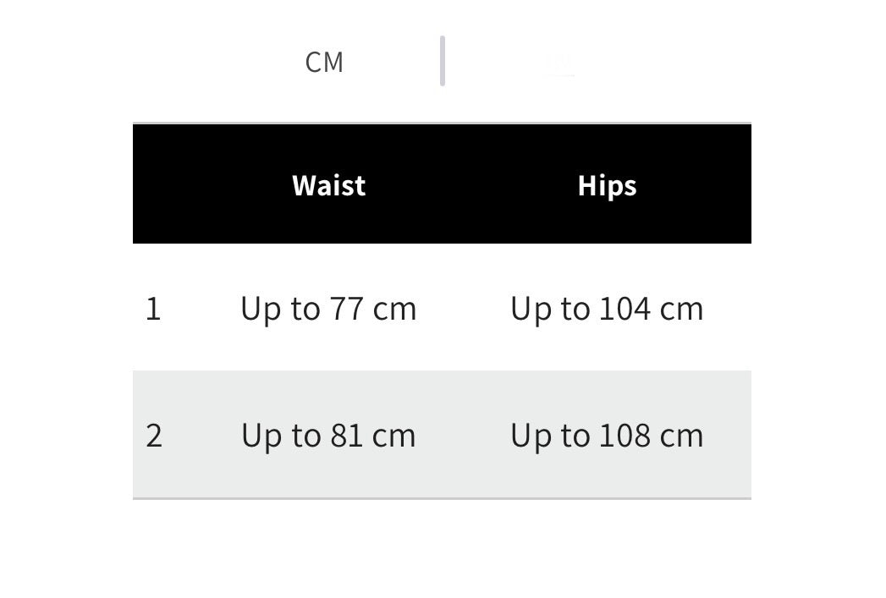Viewport: 886px width, 598px height.
Task: Click the 'Up to 77 cm' waist cell
Action: tap(328, 309)
